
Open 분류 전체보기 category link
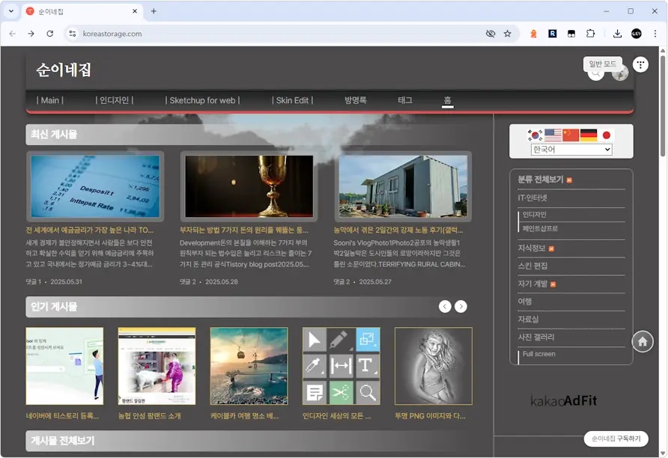pyautogui.click(x=541, y=180)
